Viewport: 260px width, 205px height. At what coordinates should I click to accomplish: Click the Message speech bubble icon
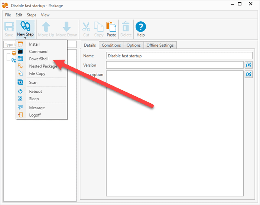point(20,107)
